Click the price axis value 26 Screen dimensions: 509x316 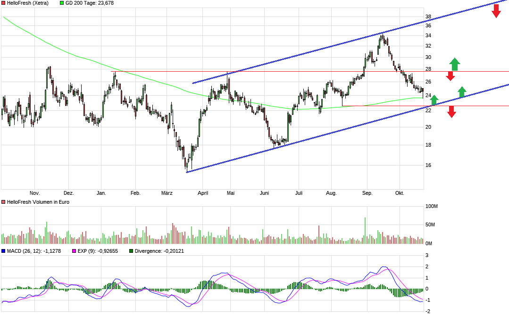click(x=428, y=82)
